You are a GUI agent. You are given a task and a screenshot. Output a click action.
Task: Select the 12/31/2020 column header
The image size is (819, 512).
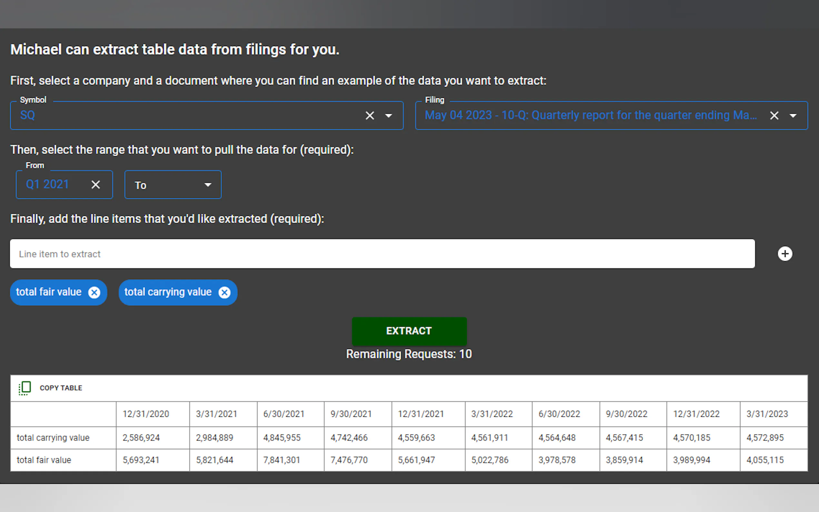pyautogui.click(x=146, y=414)
